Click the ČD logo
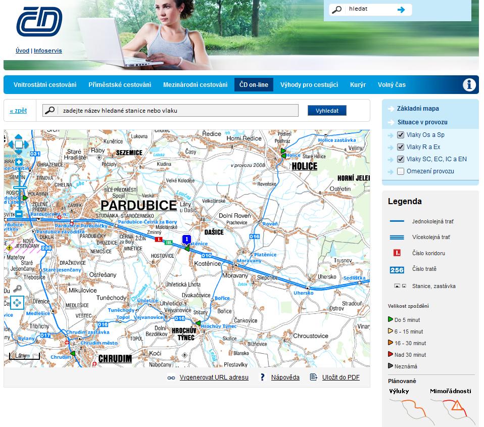Viewport: 484px width, 427px height. tap(39, 22)
